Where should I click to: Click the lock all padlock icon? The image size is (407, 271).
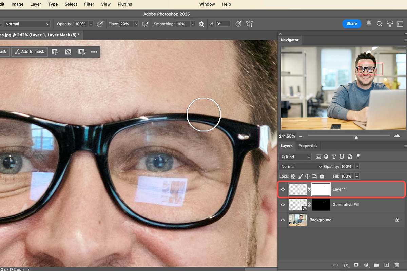(322, 176)
